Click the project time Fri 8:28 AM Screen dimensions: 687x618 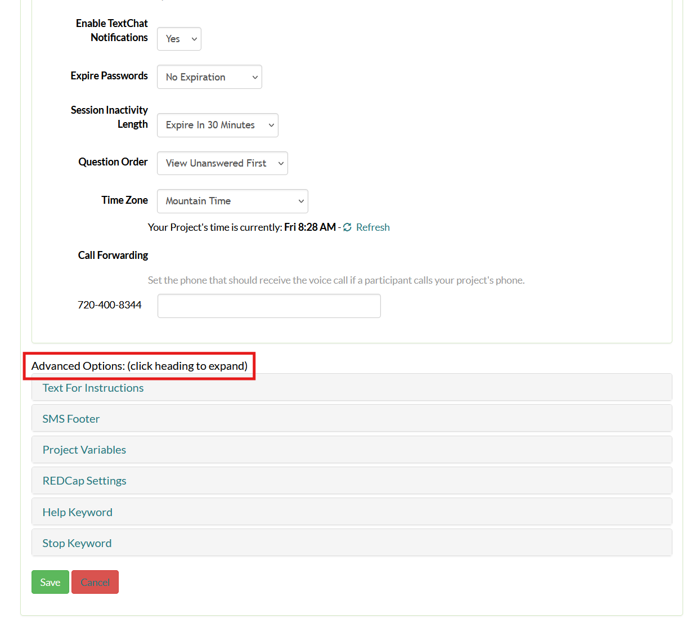(310, 227)
